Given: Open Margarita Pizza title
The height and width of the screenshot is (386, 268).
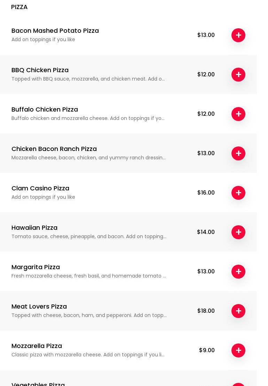Looking at the screenshot, I should click(x=36, y=267).
